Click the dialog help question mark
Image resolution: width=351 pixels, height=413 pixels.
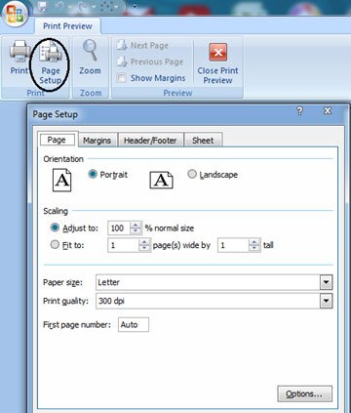[x=299, y=111]
